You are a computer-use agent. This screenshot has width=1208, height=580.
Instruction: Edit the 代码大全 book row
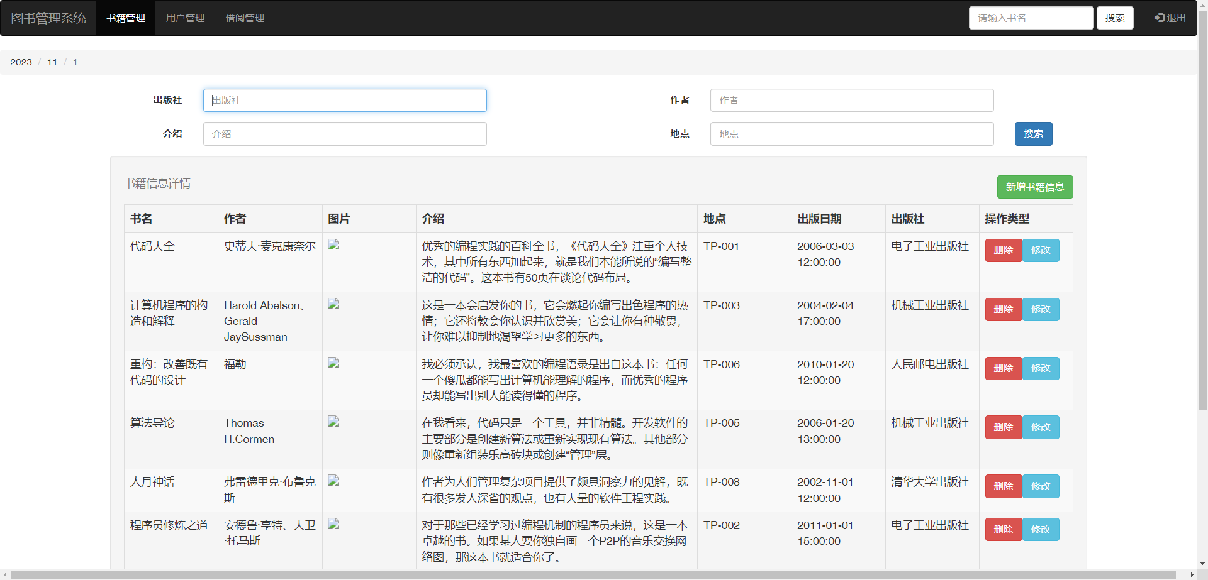point(1041,250)
